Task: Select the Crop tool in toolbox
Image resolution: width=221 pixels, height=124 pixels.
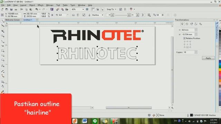Action: 2,31
